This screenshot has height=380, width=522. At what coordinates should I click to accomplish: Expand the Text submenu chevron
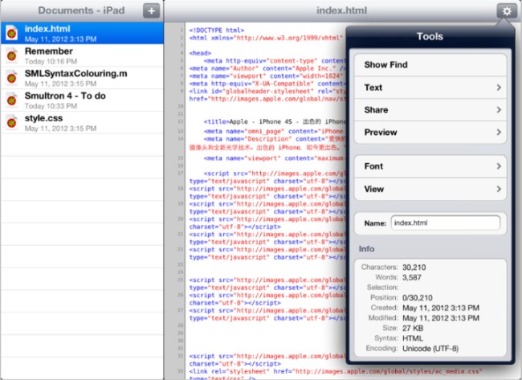click(499, 88)
